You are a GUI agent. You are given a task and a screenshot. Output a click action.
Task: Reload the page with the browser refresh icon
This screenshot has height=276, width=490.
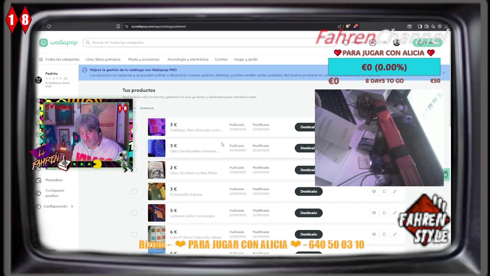pos(49,26)
